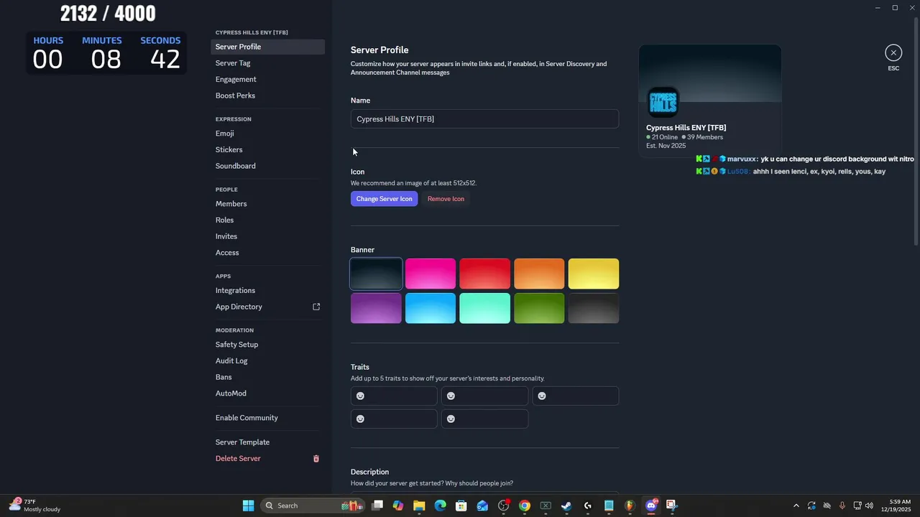Open App Directory external link icon
This screenshot has width=920, height=517.
point(316,307)
